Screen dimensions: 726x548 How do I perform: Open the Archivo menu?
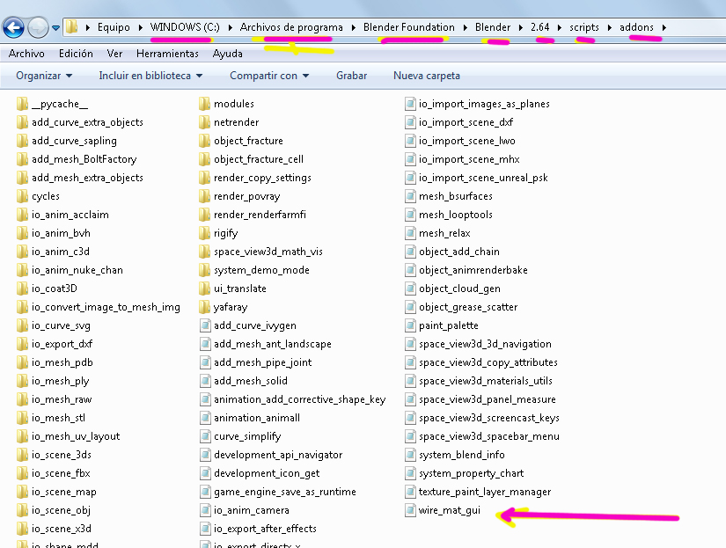coord(26,54)
